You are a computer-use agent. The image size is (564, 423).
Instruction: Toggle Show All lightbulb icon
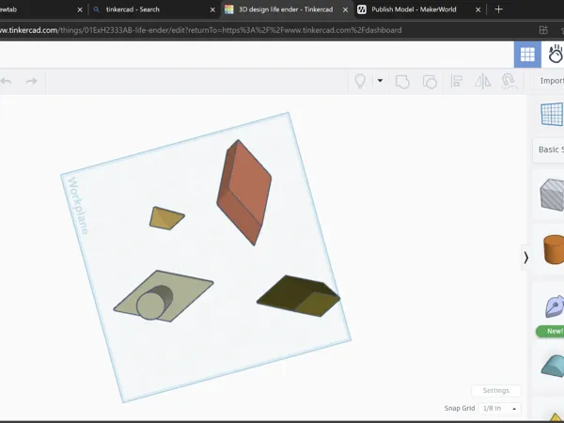360,81
